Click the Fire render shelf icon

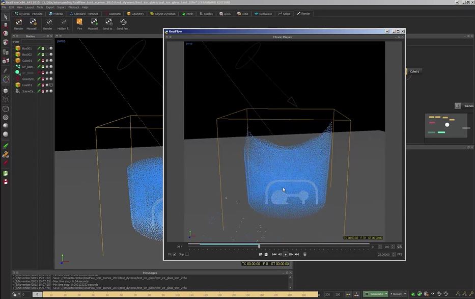click(x=79, y=22)
